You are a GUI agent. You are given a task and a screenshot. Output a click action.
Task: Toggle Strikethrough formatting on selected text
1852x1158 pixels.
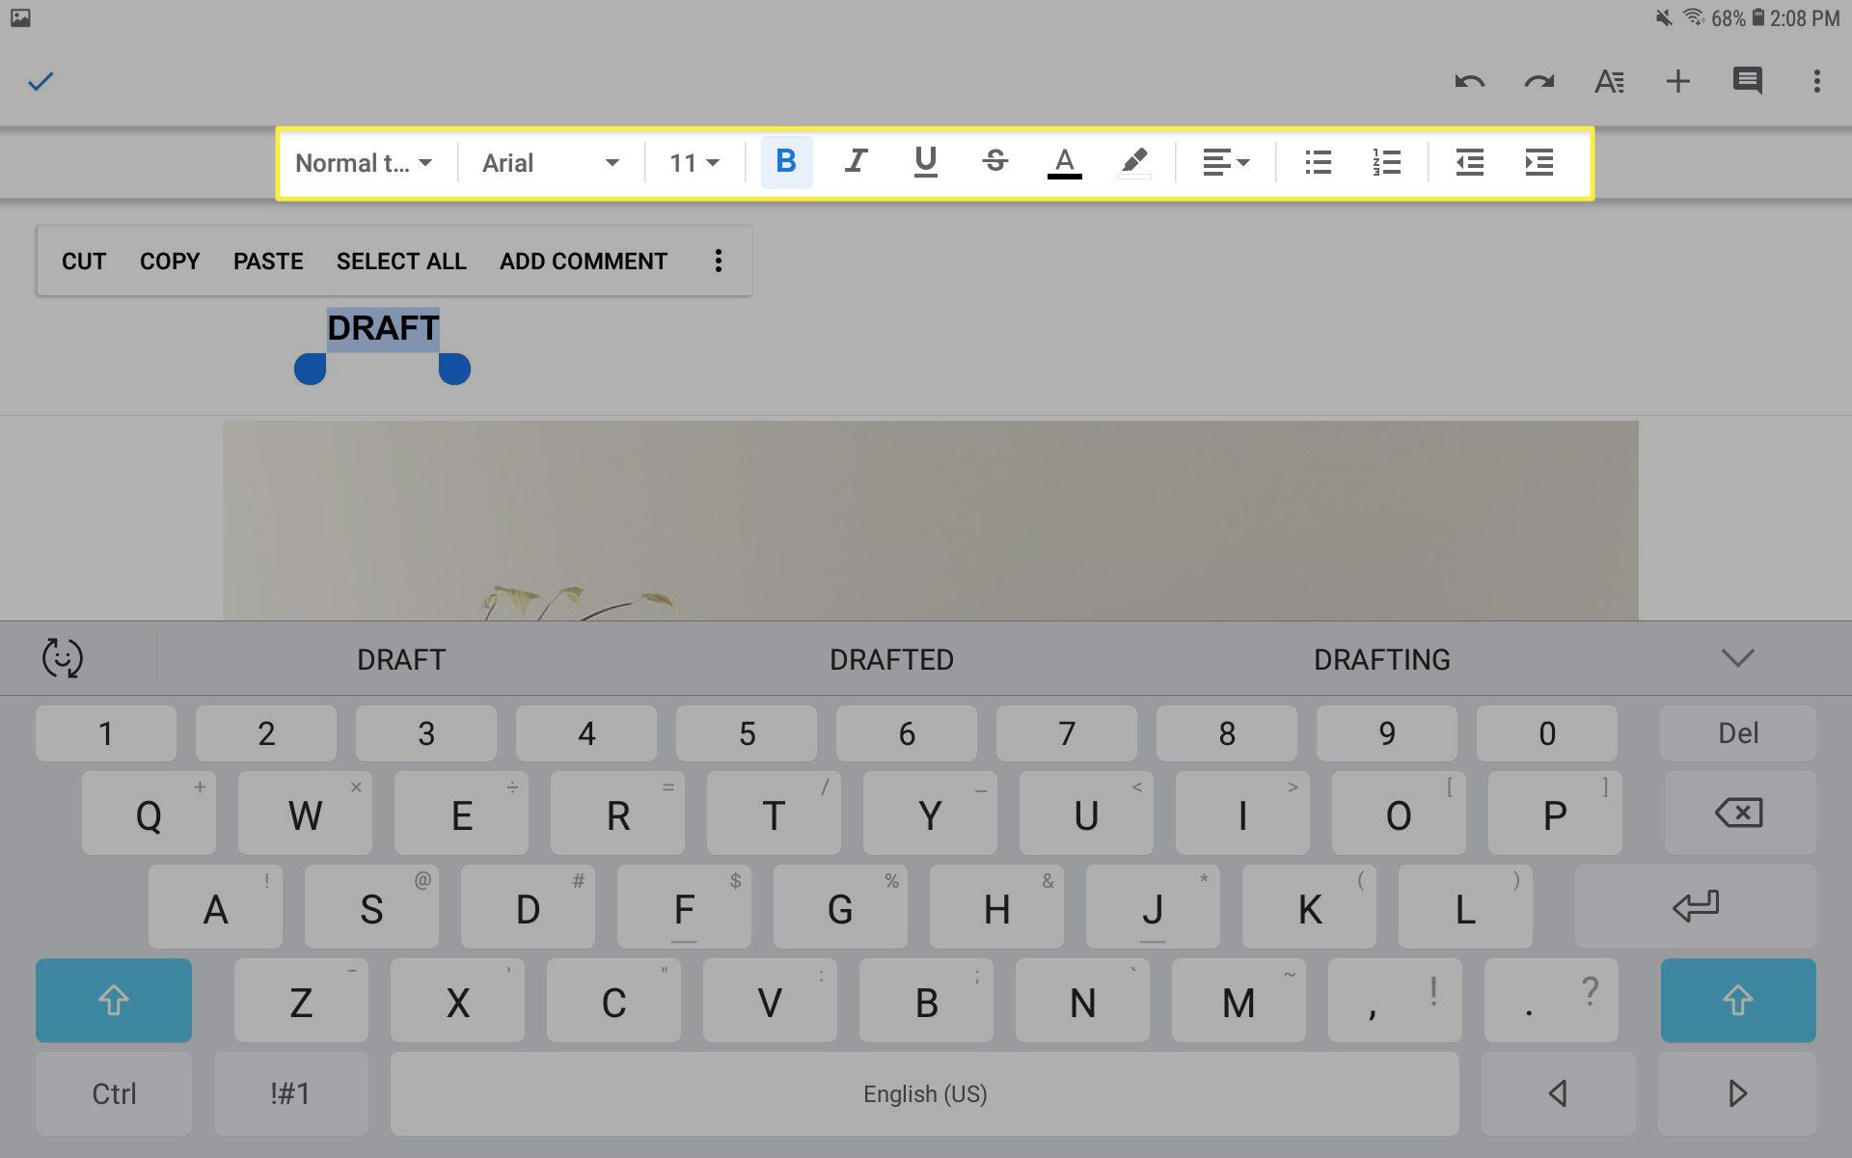pyautogui.click(x=994, y=161)
